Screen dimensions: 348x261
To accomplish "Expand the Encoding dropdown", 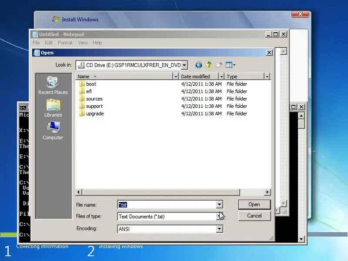I will 219,229.
